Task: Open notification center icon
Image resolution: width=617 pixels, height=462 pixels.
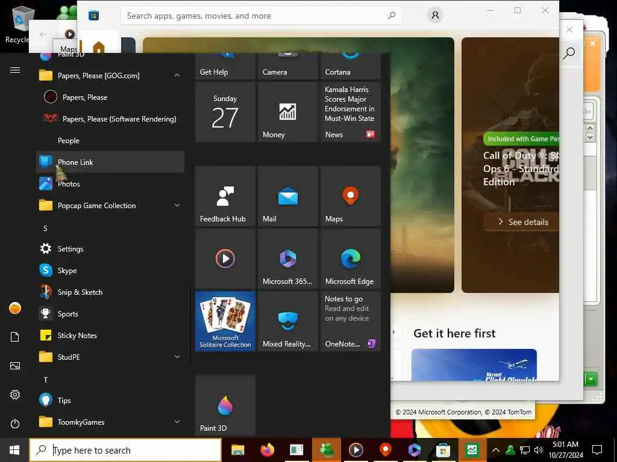Action: pos(597,450)
